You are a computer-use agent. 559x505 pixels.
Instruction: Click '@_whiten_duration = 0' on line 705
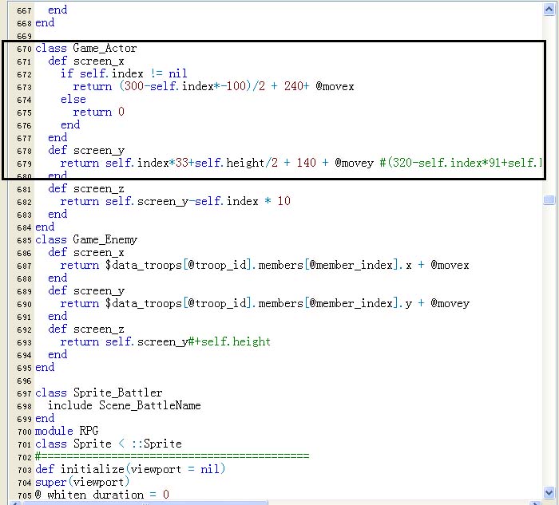(x=102, y=495)
